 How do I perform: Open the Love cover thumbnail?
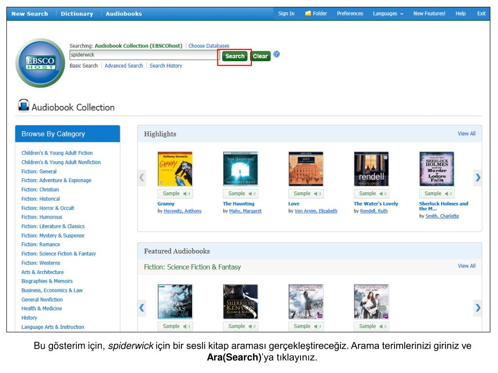click(306, 169)
